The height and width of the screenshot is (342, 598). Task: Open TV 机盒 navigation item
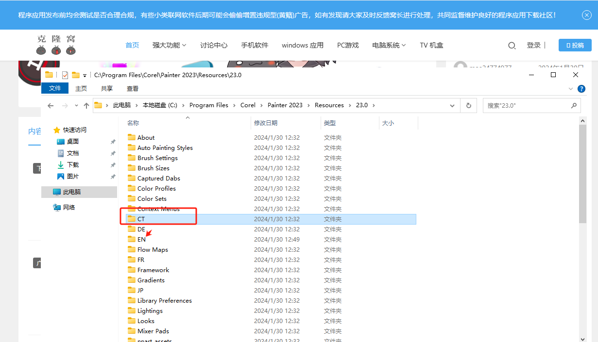[x=431, y=45]
